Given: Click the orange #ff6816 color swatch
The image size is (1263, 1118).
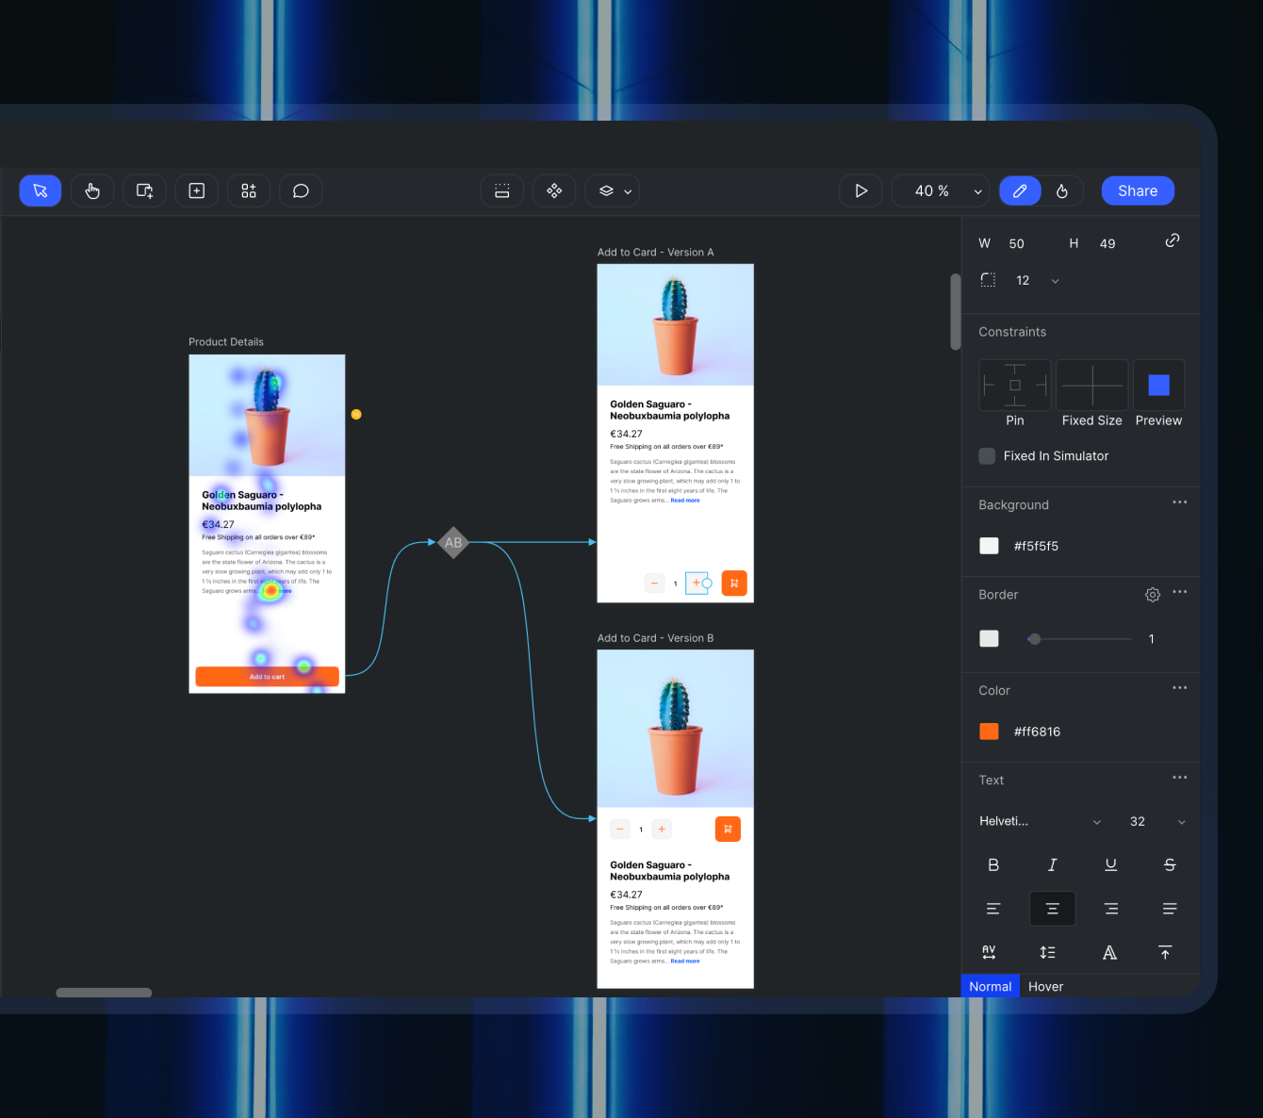Looking at the screenshot, I should (x=989, y=731).
